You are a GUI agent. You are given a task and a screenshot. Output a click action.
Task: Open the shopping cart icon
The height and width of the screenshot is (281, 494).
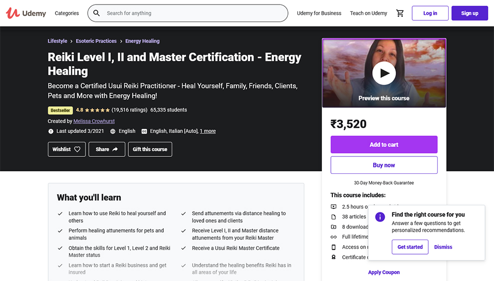[400, 13]
